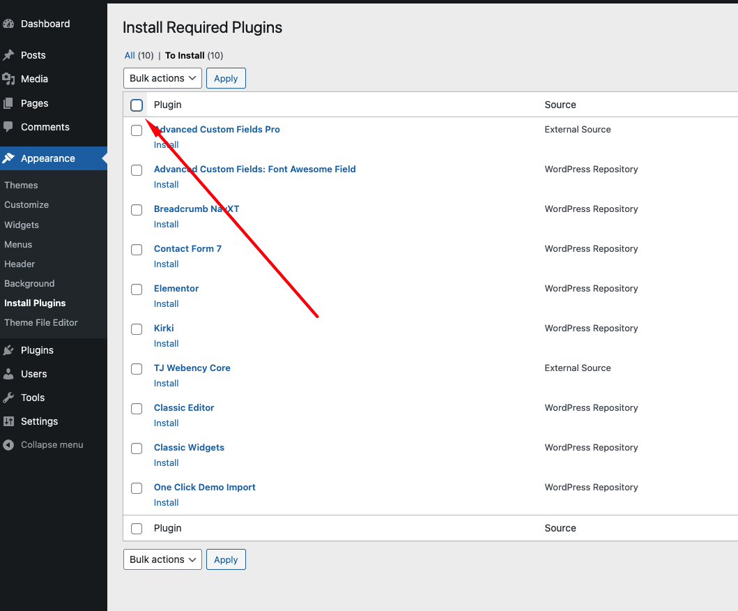The height and width of the screenshot is (611, 738).
Task: Click the Pages icon in sidebar
Action: click(x=8, y=103)
